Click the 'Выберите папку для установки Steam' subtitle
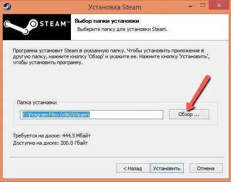The height and width of the screenshot is (182, 231). [122, 29]
